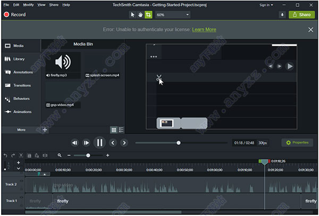Click the Track 1 label
This screenshot has height=216, width=319.
tap(11, 201)
